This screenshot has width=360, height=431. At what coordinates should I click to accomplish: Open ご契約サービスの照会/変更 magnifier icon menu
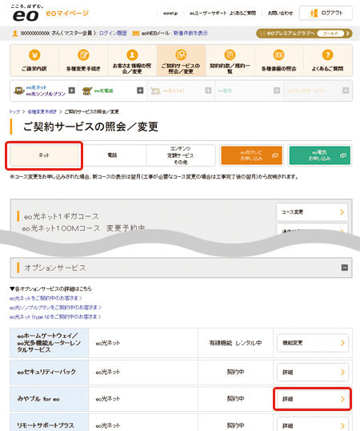tap(181, 60)
